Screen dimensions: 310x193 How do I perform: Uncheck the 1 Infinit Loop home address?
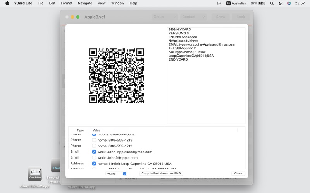tap(94, 164)
